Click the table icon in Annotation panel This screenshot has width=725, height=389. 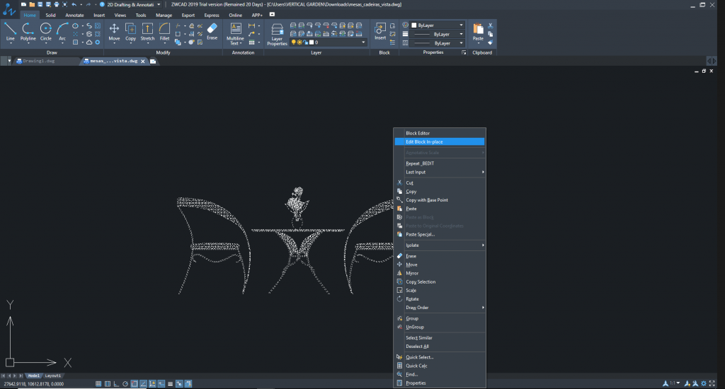click(251, 42)
